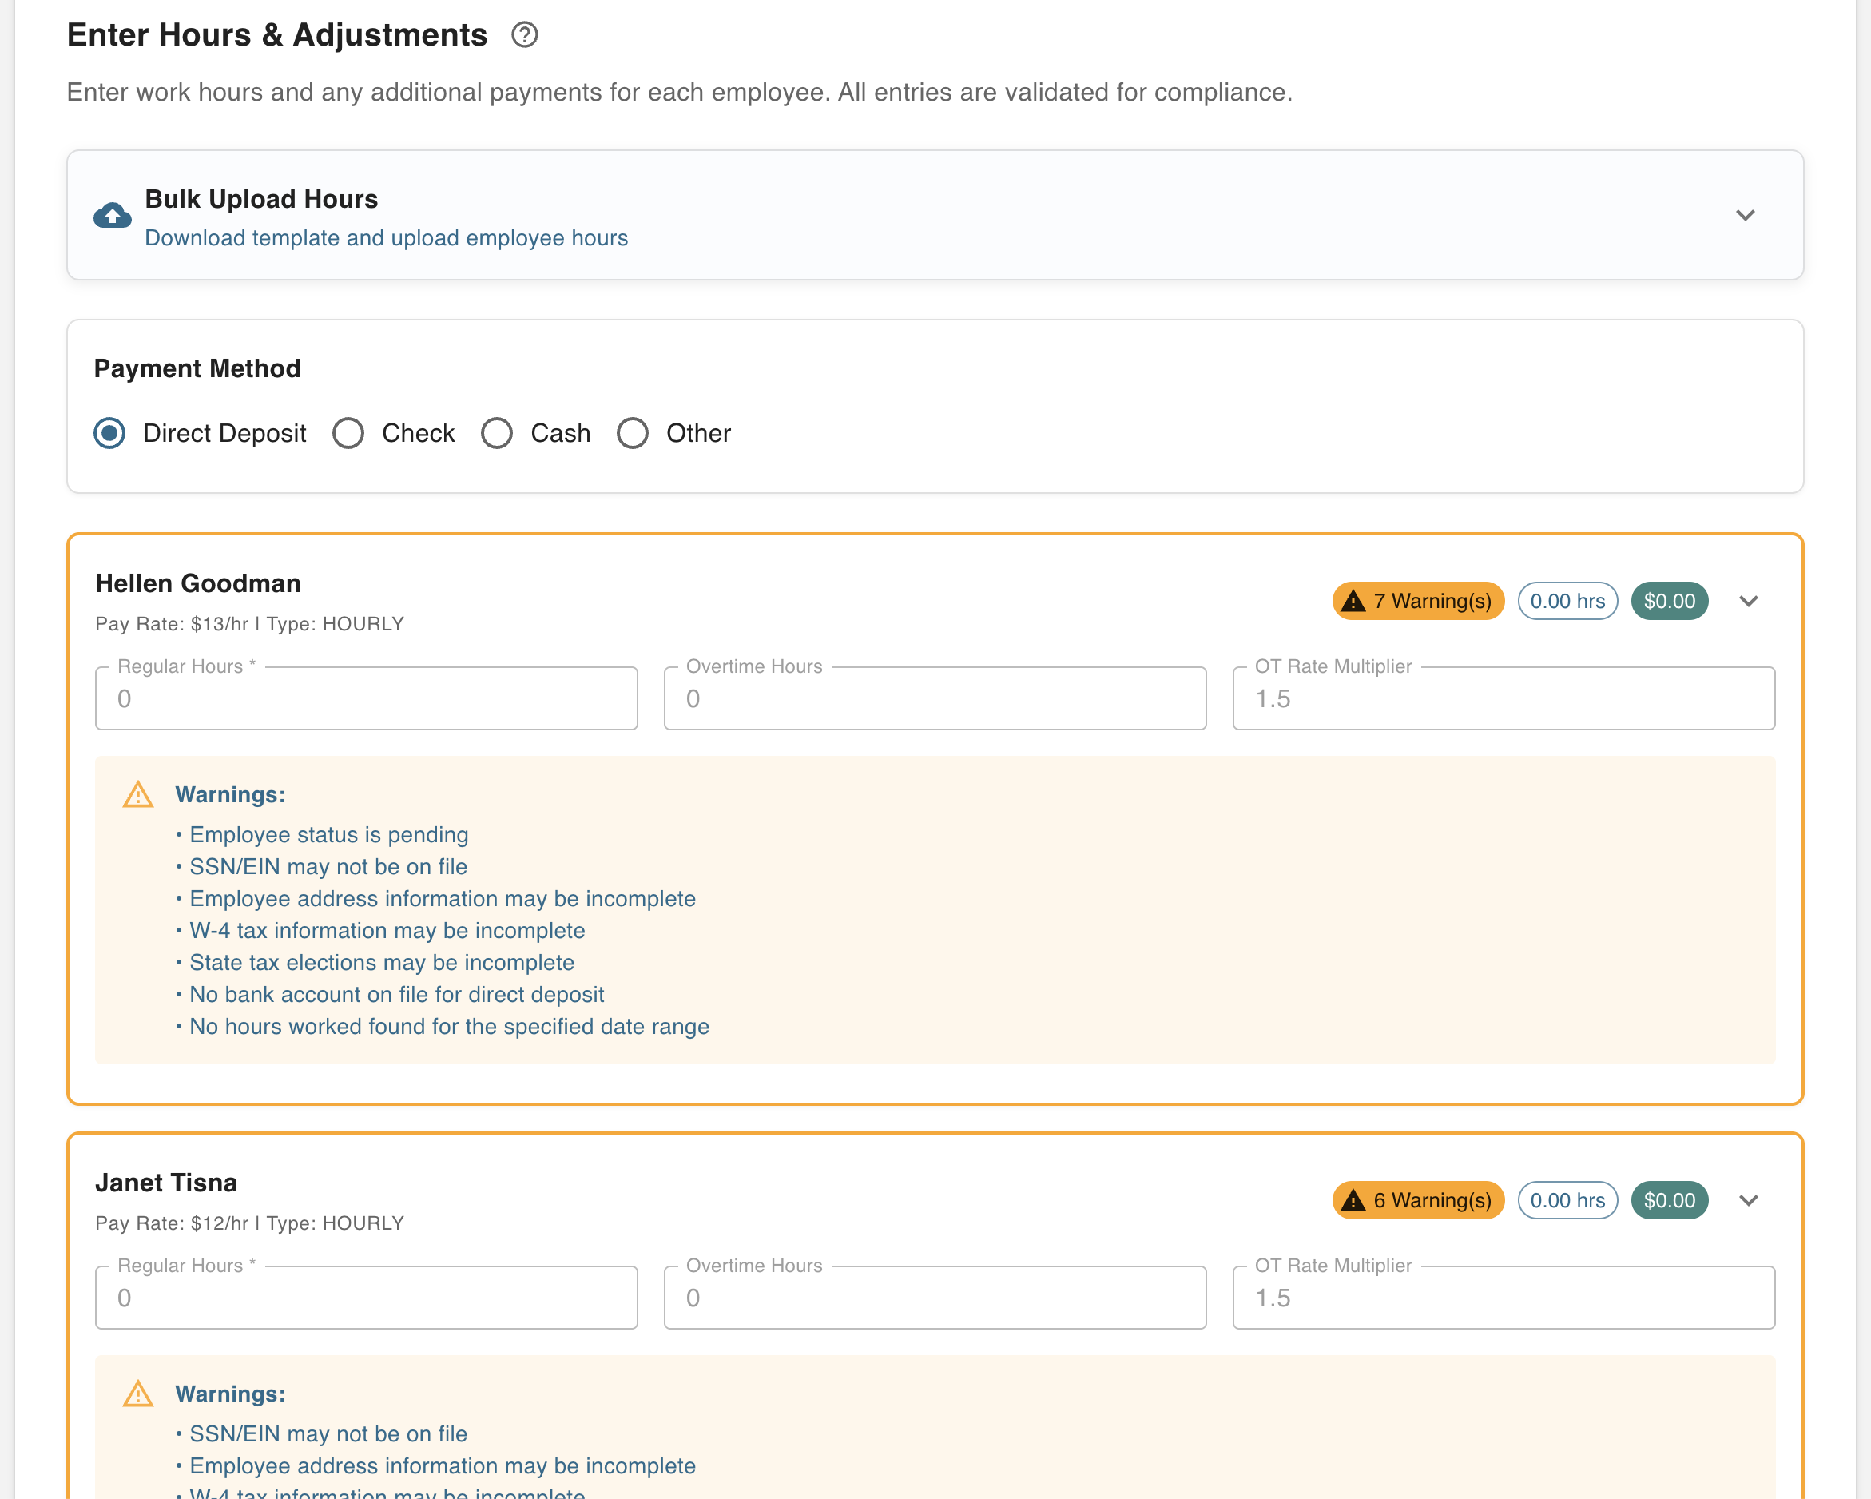Image resolution: width=1871 pixels, height=1499 pixels.
Task: Adjust the OT Rate Multiplier for Hellen Goodman
Action: (1503, 698)
